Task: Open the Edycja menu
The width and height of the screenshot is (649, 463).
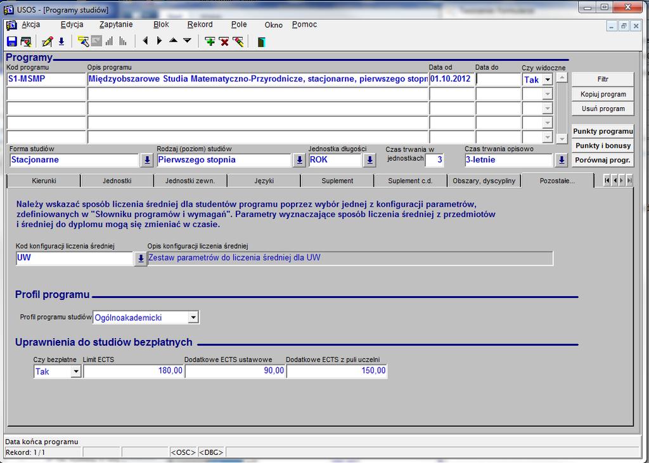Action: [72, 25]
